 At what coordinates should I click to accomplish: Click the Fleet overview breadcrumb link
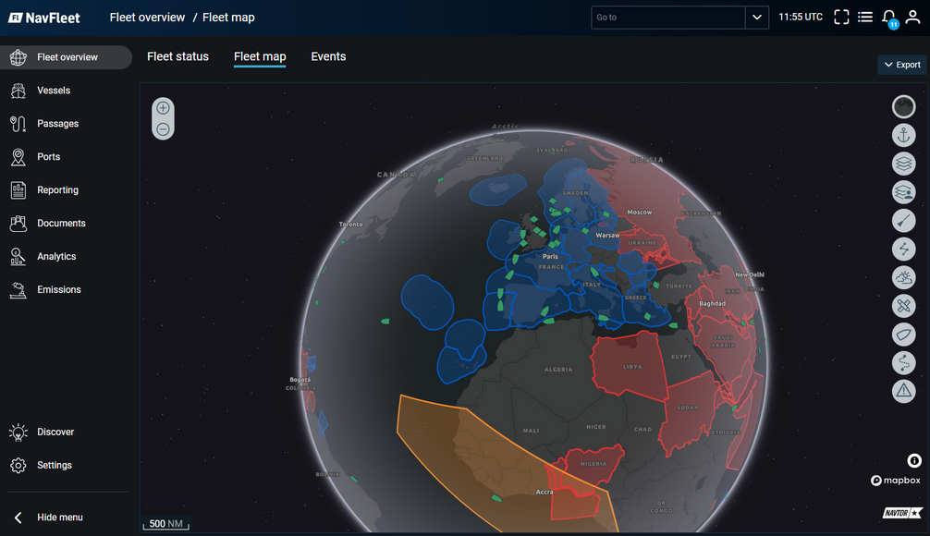coord(147,18)
